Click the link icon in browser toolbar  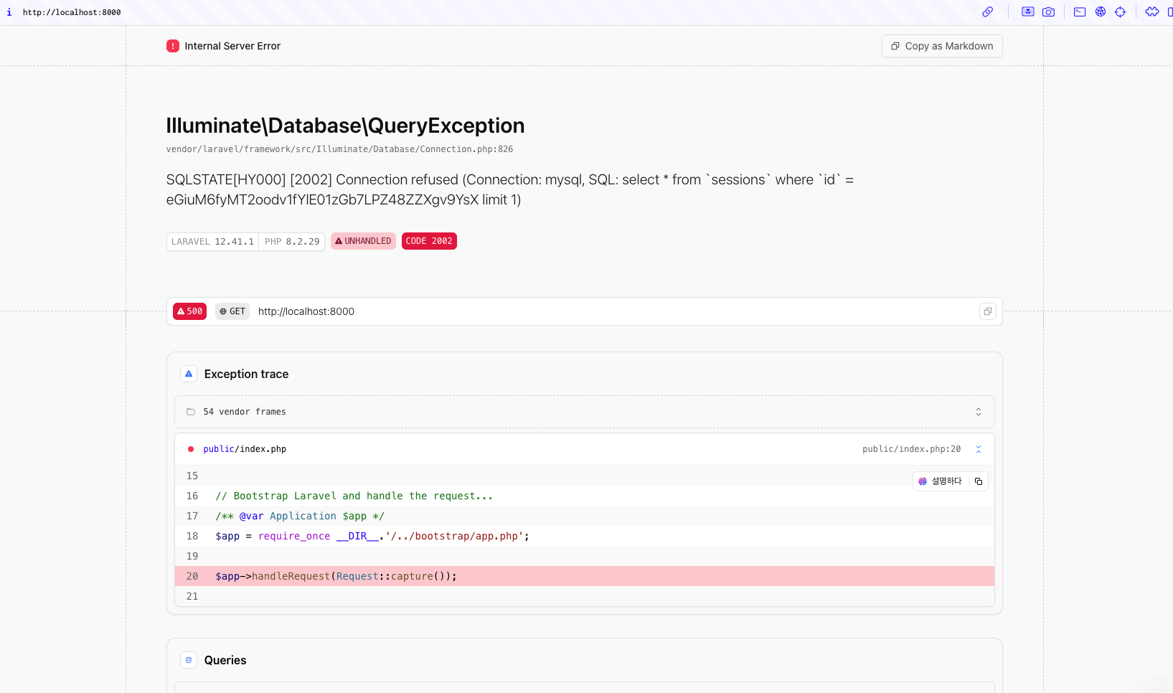tap(987, 11)
